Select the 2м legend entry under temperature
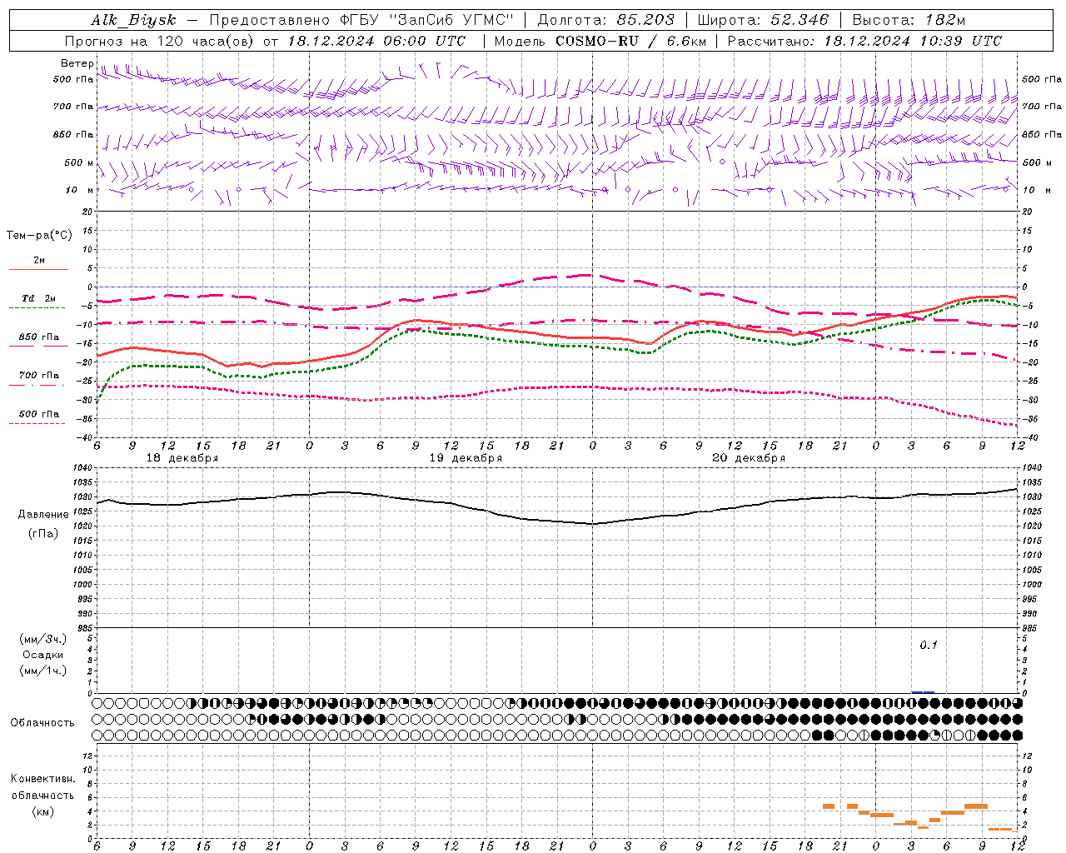This screenshot has height=853, width=1066. (39, 261)
